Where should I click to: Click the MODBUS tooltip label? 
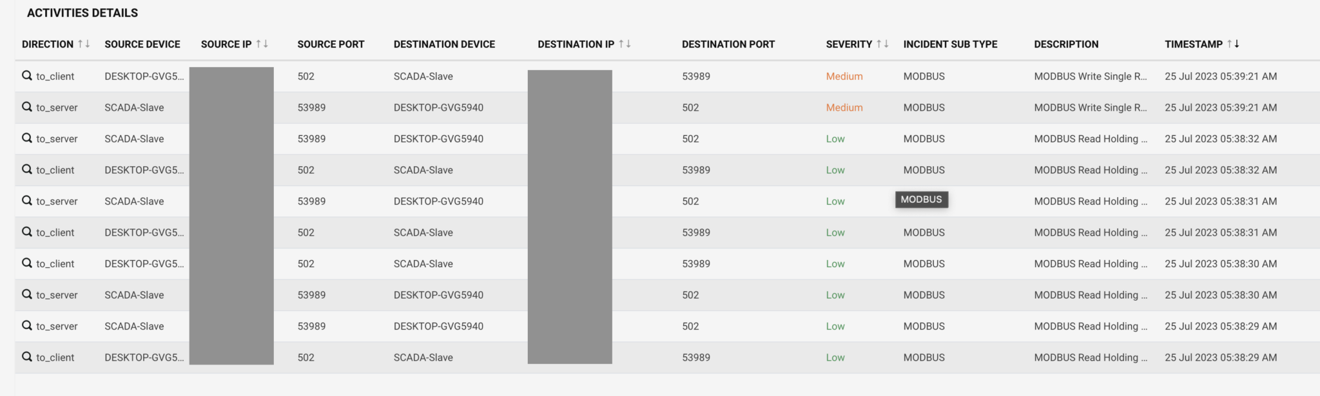coord(921,200)
